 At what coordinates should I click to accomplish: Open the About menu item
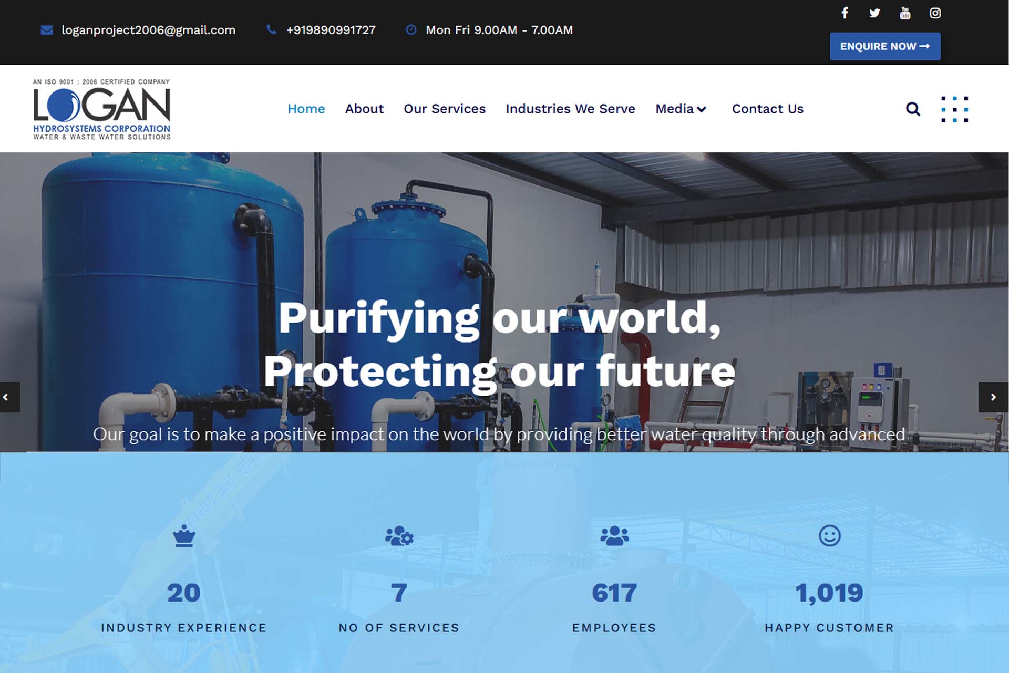364,109
